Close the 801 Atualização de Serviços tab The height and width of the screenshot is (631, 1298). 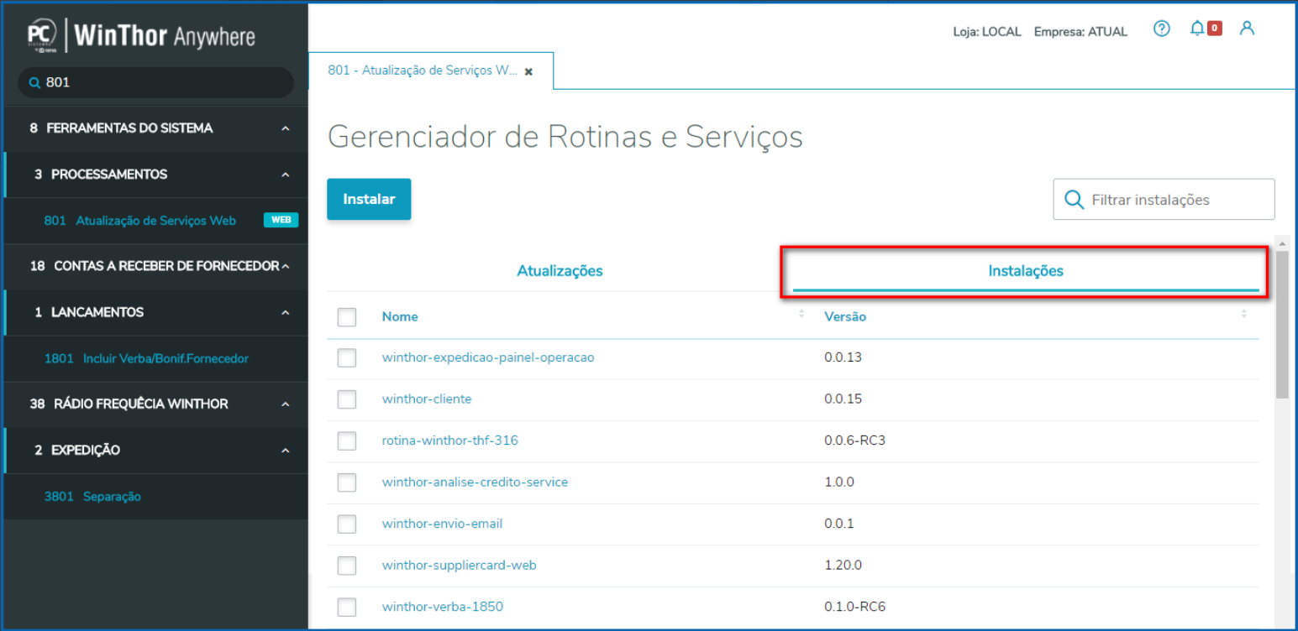528,72
